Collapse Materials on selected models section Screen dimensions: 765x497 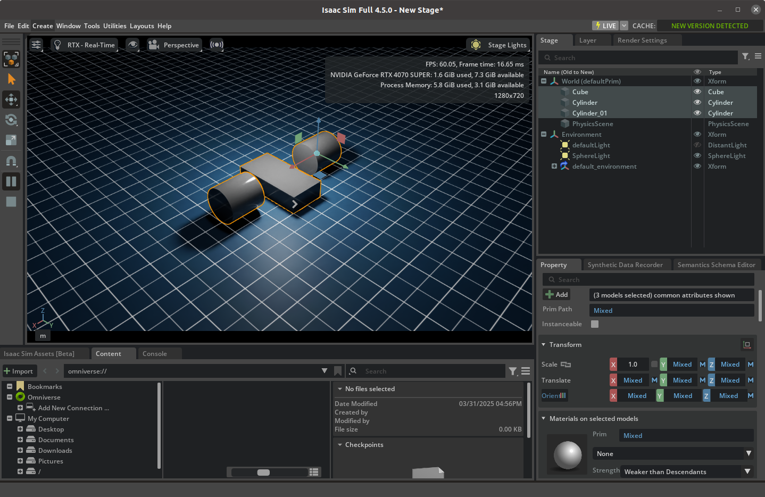point(544,419)
